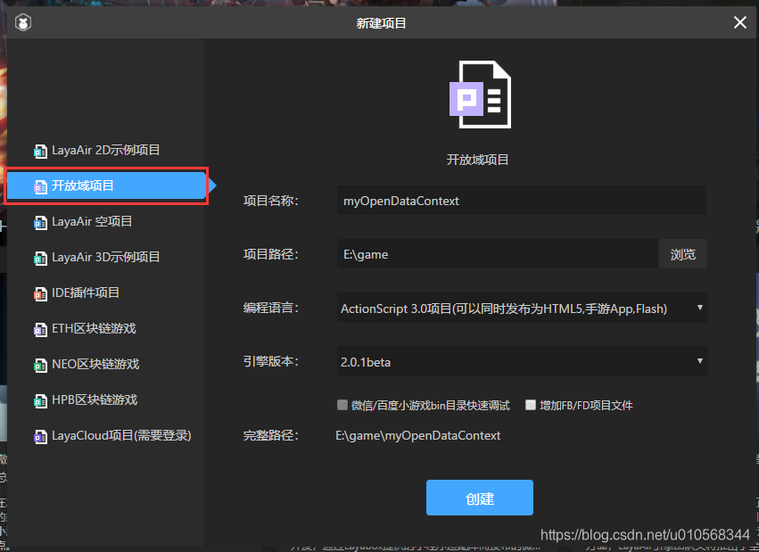This screenshot has height=552, width=759.
Task: Enable 微信/百度小游戏bin目录快速调试 checkbox
Action: coord(342,405)
